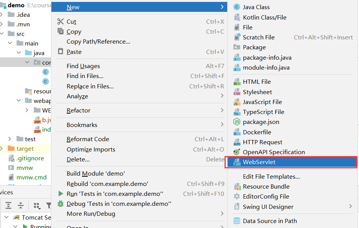359x228 pixels.
Task: Click the Stylesheet CSS icon
Action: tap(236, 92)
